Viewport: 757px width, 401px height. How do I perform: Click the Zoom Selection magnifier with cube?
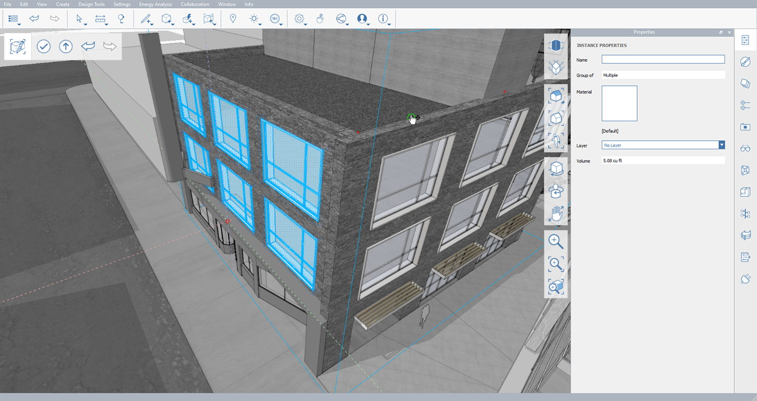(x=556, y=287)
